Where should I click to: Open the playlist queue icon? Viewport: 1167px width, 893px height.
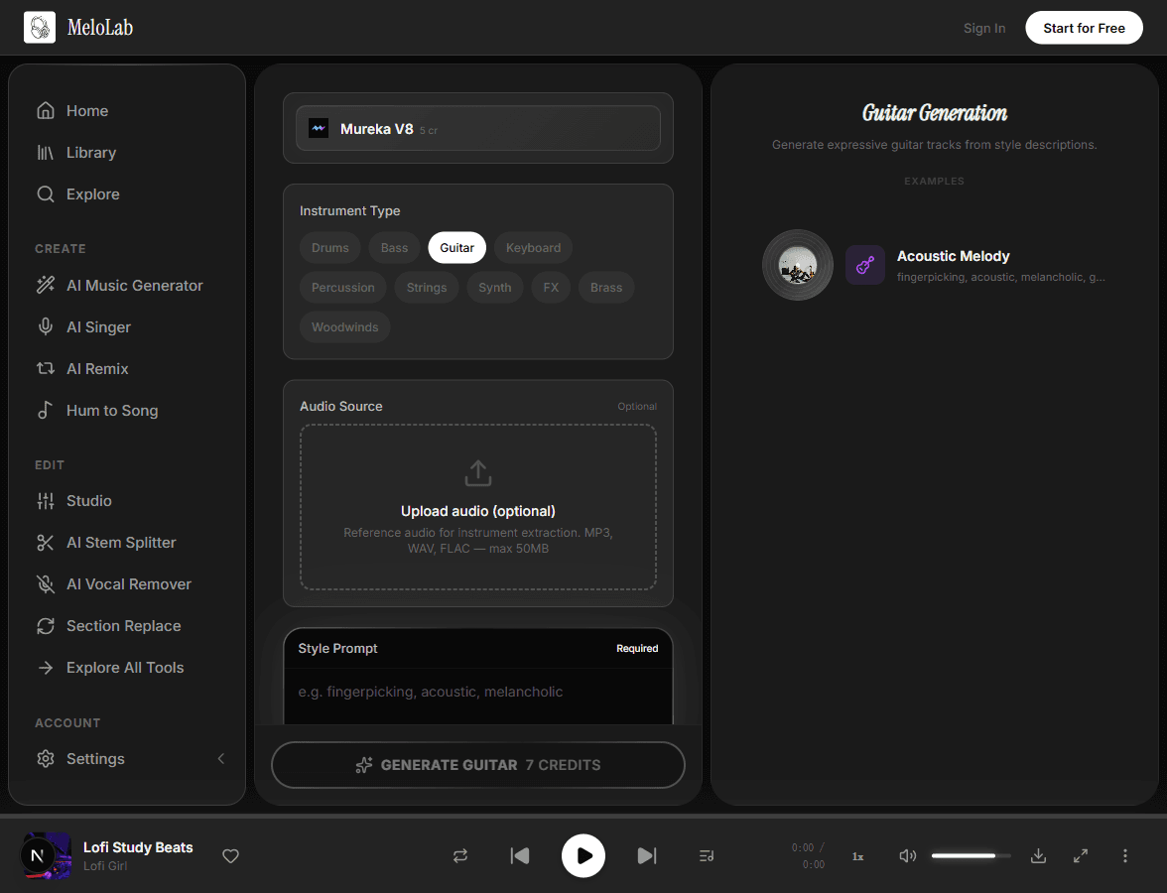pos(707,855)
